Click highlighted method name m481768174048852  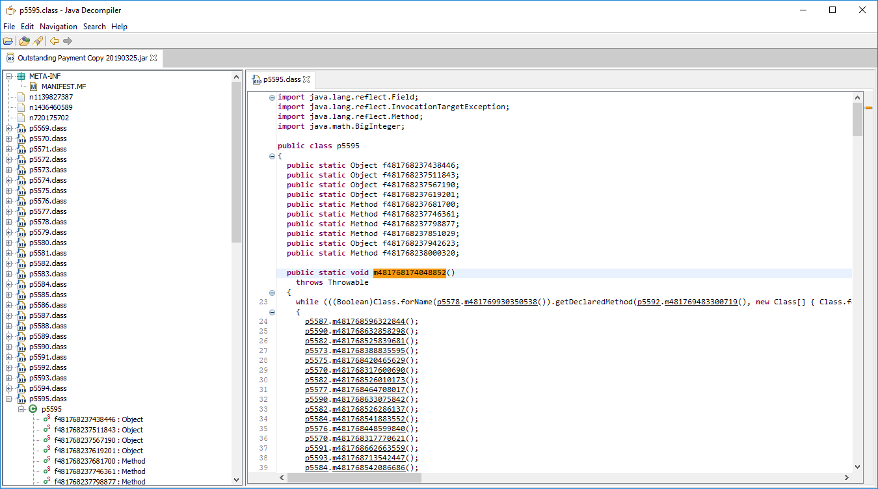coord(410,272)
